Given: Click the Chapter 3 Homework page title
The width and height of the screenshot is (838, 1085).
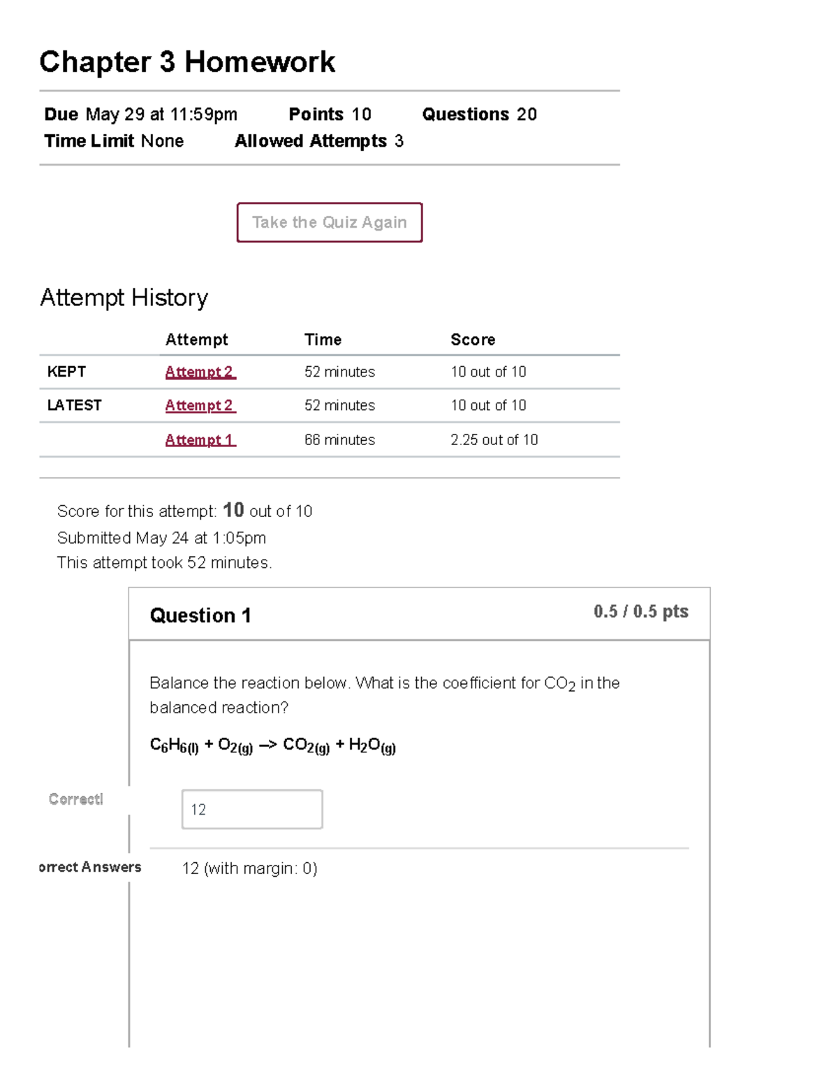Looking at the screenshot, I should click(187, 62).
